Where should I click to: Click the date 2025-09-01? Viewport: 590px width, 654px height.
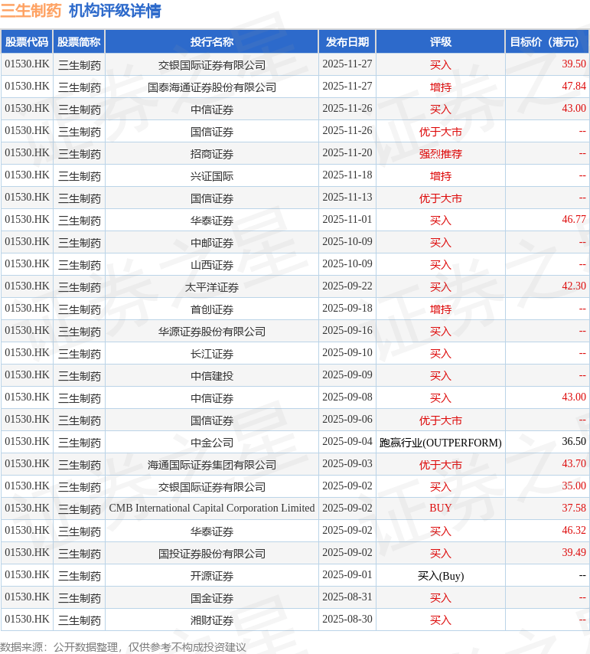click(x=347, y=574)
